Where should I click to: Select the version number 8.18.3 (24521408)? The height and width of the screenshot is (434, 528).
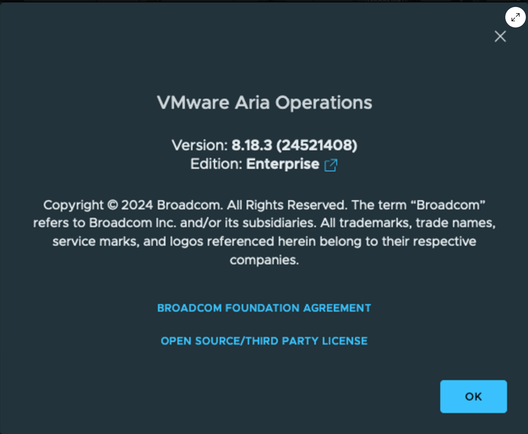pyautogui.click(x=294, y=145)
